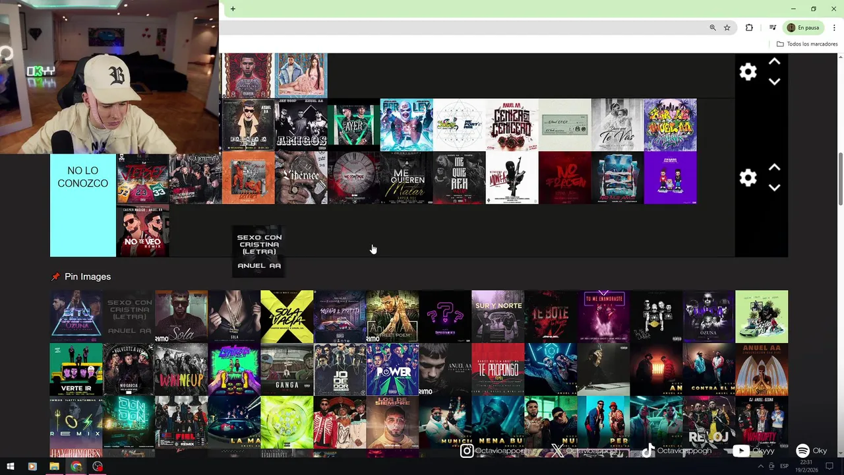
Task: Pick the Fiel Remix cover
Action: pyautogui.click(x=181, y=422)
